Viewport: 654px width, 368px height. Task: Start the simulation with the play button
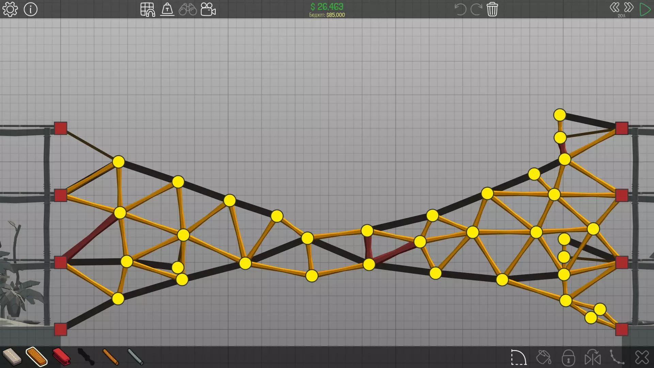[x=645, y=9]
